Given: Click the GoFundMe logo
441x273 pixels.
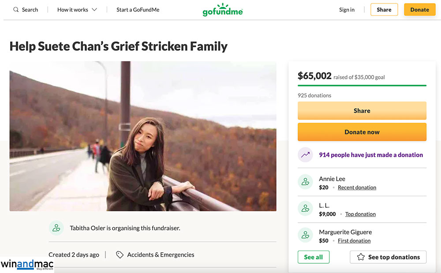Looking at the screenshot, I should [x=223, y=10].
